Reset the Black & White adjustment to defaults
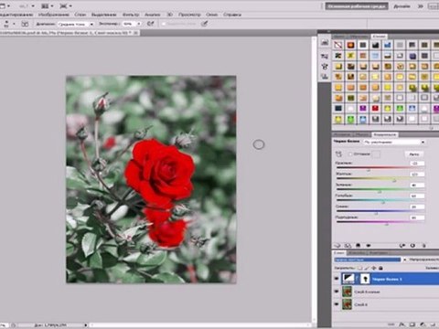439x329 pixels. pos(412,245)
